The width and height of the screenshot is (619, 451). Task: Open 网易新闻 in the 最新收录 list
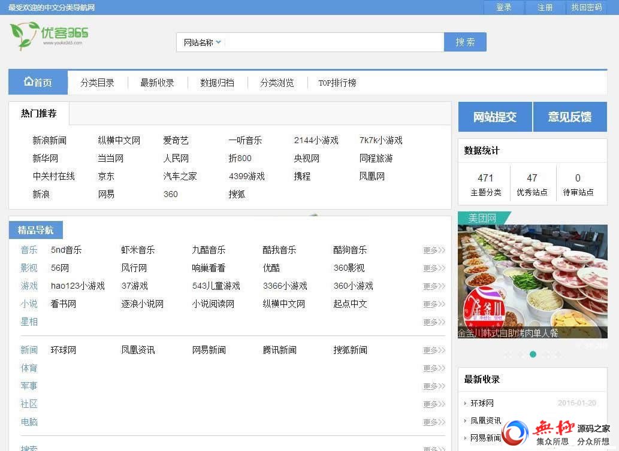pyautogui.click(x=485, y=438)
